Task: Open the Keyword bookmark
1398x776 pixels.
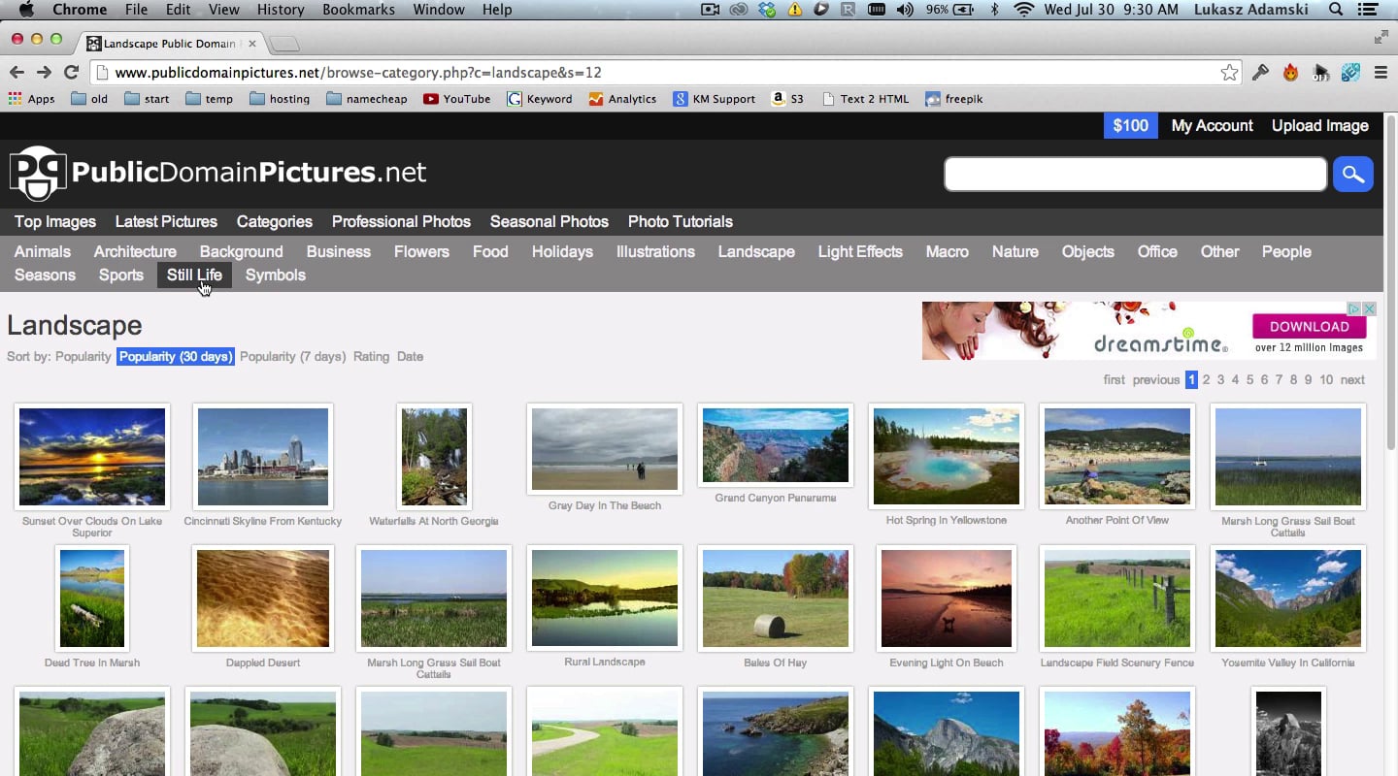Action: pyautogui.click(x=540, y=99)
